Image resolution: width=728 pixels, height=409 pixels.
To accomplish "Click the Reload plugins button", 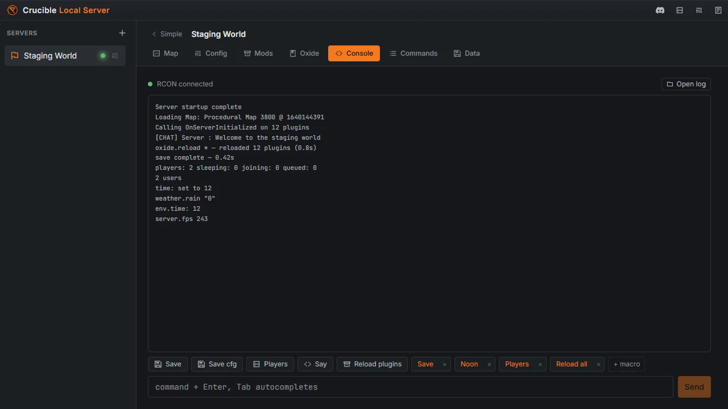I will click(x=372, y=364).
